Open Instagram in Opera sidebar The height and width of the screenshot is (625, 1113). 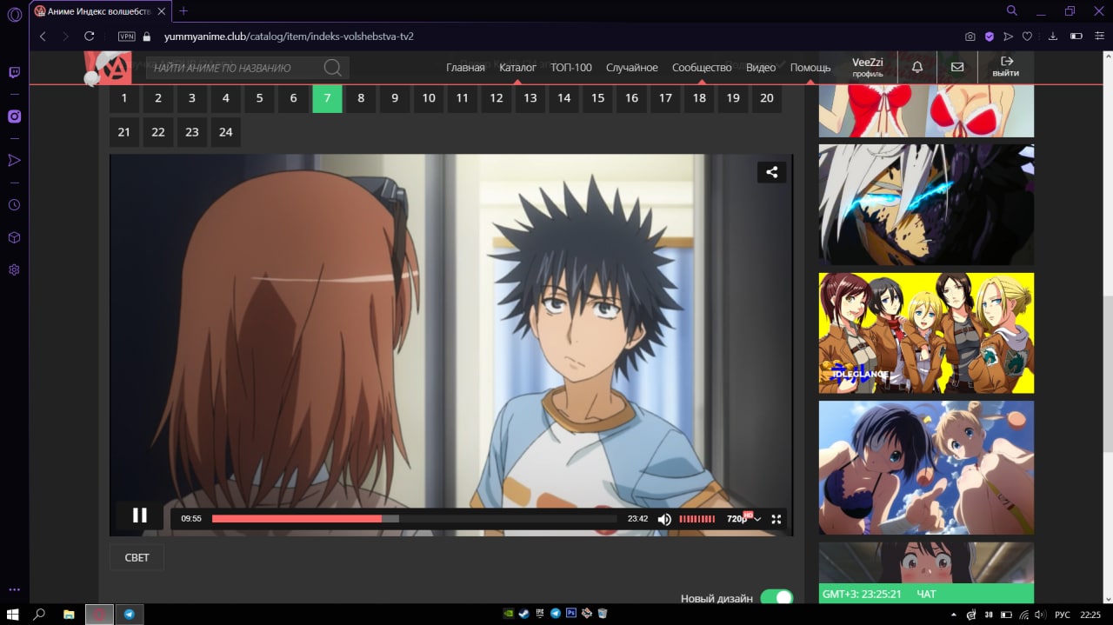(14, 116)
